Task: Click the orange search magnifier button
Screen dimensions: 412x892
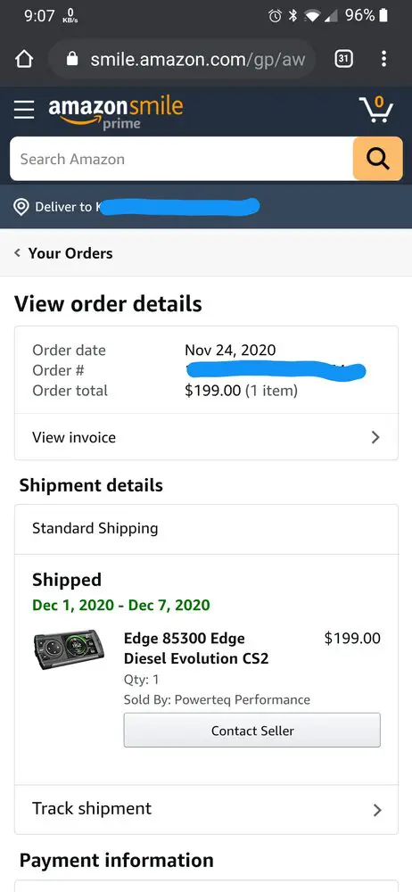Action: tap(377, 159)
